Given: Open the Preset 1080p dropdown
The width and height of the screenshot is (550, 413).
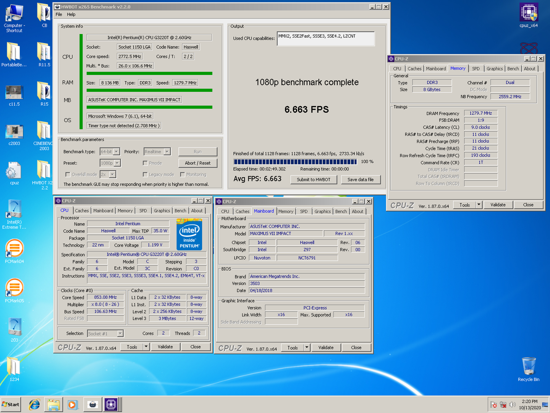Looking at the screenshot, I should (110, 163).
